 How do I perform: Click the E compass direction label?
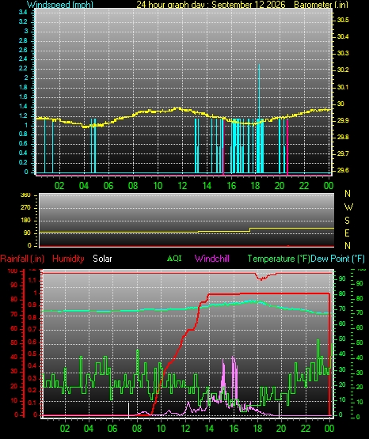point(347,233)
